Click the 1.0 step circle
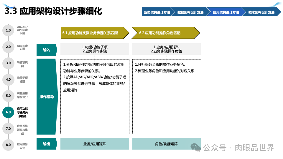This screenshot has height=159, width=283. pyautogui.click(x=8, y=30)
